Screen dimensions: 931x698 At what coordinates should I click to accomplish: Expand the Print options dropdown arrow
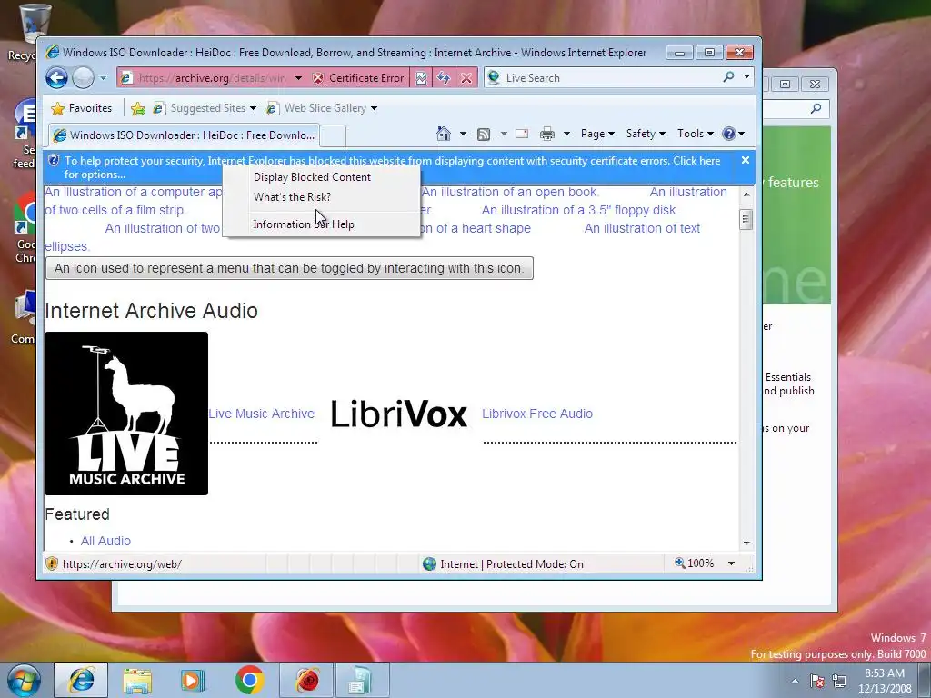[566, 134]
